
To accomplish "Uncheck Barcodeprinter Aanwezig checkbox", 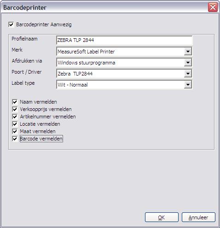I will tap(11, 24).
